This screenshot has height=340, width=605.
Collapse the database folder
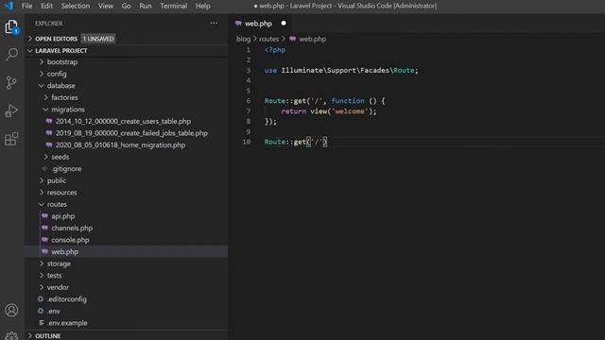click(x=42, y=86)
